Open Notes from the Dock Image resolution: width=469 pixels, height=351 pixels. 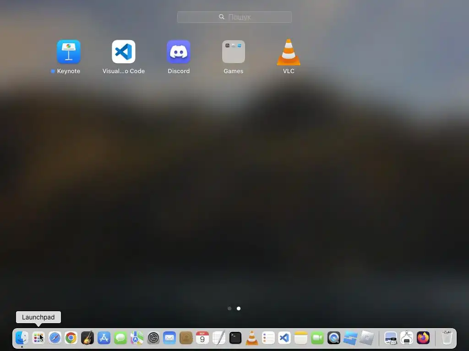click(301, 338)
